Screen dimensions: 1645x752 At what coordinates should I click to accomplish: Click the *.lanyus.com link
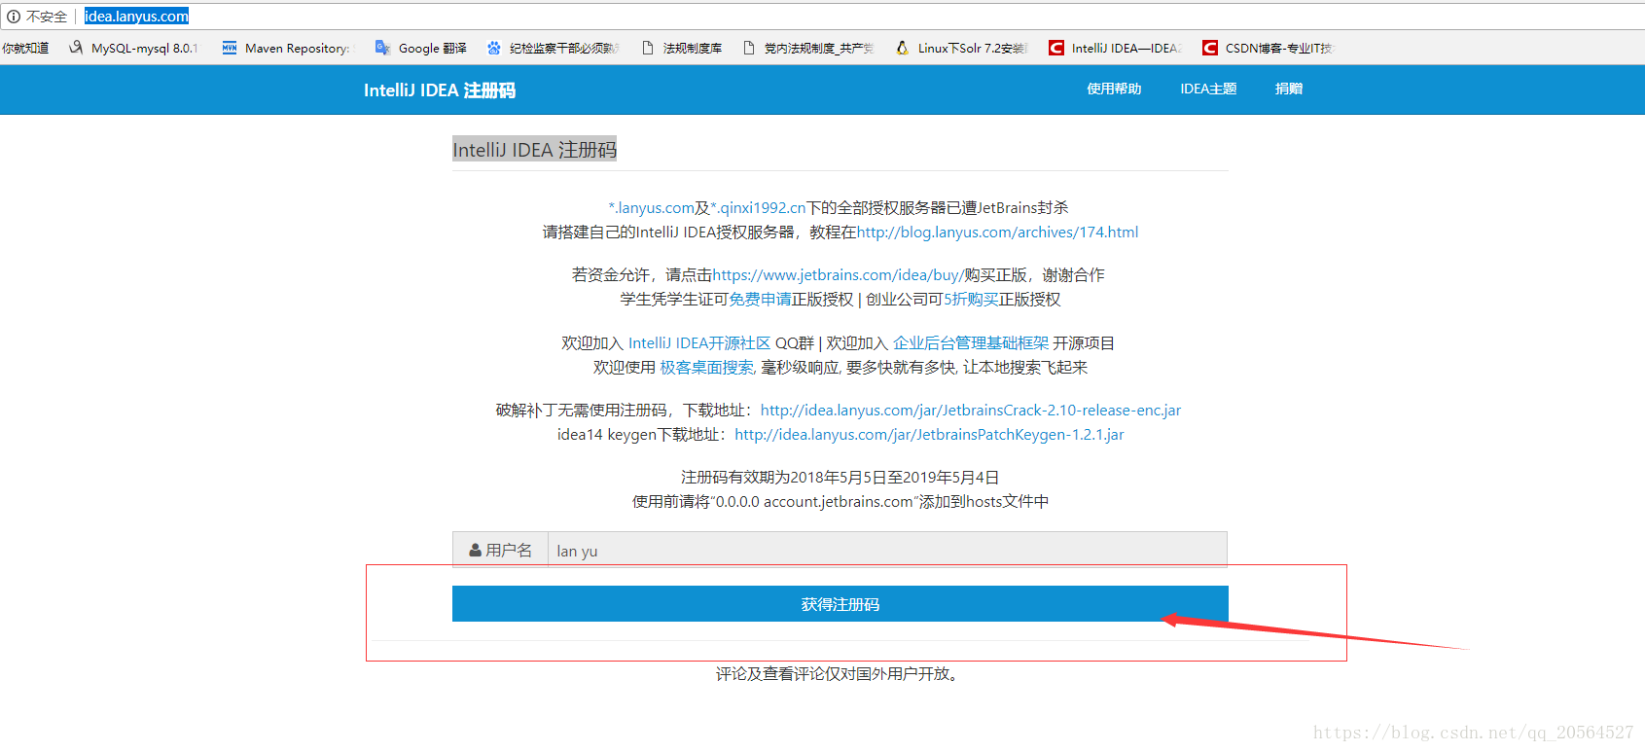click(x=651, y=207)
